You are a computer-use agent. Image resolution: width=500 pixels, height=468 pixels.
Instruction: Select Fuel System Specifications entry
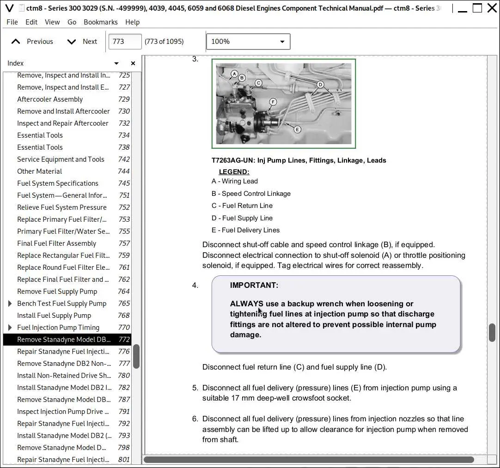pyautogui.click(x=67, y=183)
